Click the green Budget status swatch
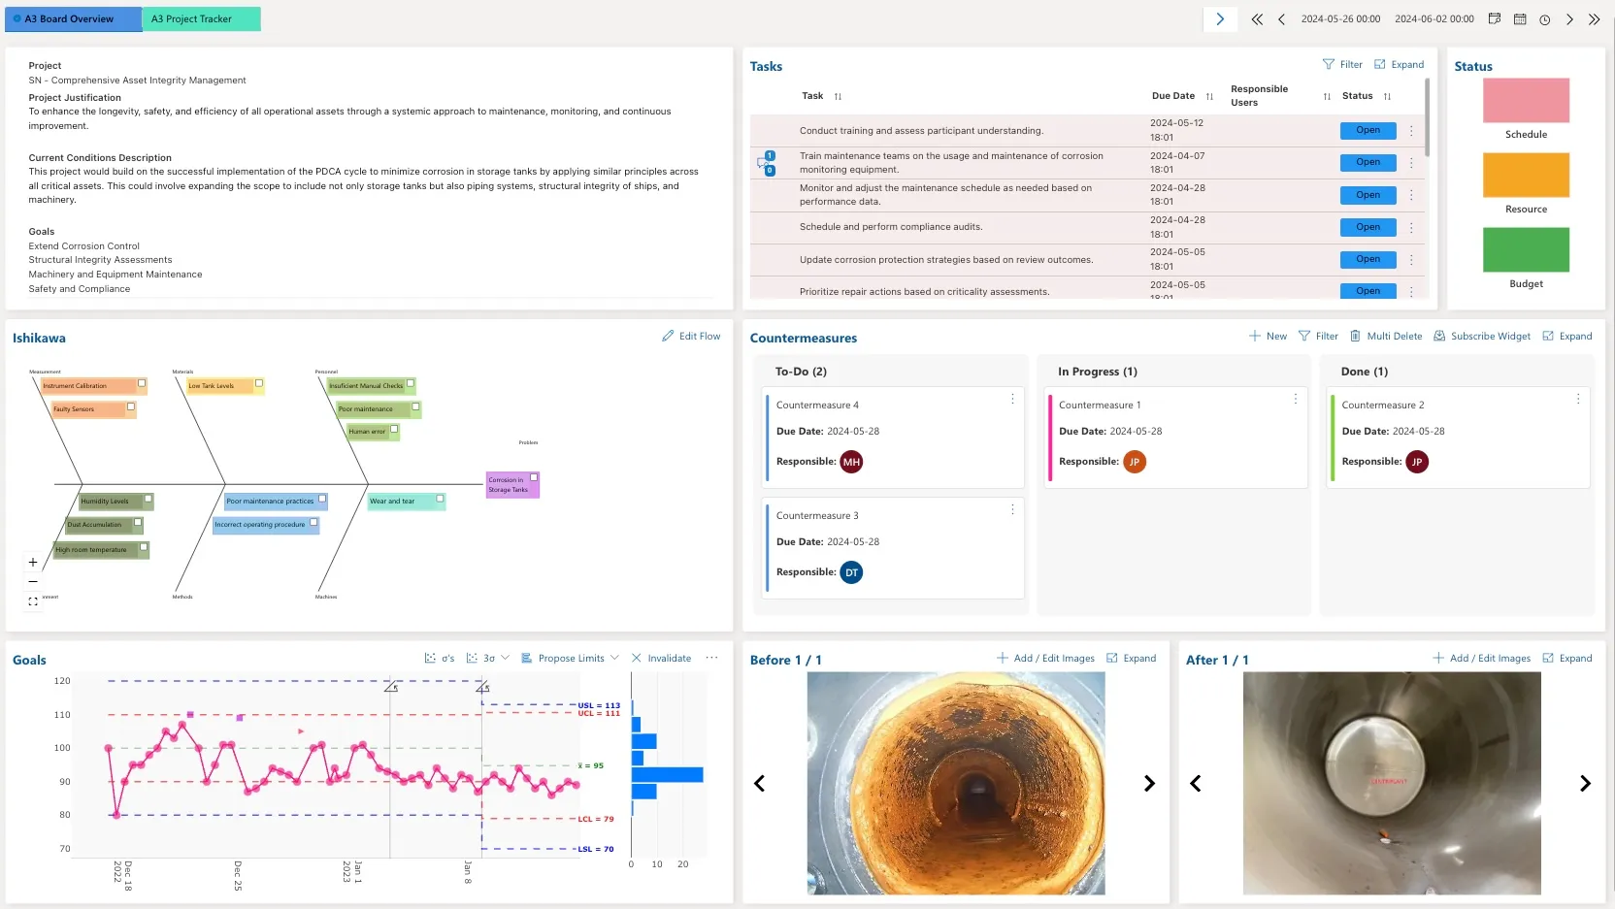1615x909 pixels. tap(1526, 249)
